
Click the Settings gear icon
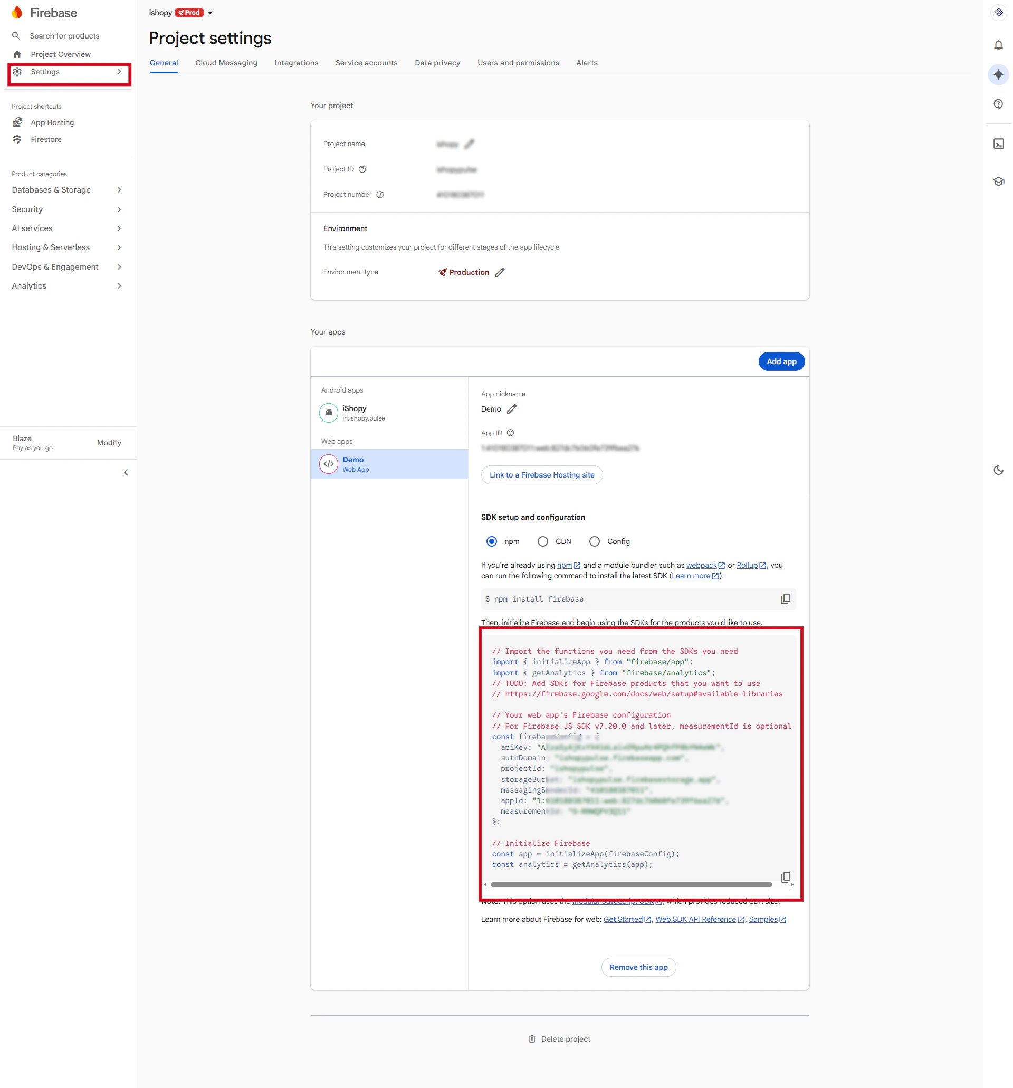tap(17, 72)
